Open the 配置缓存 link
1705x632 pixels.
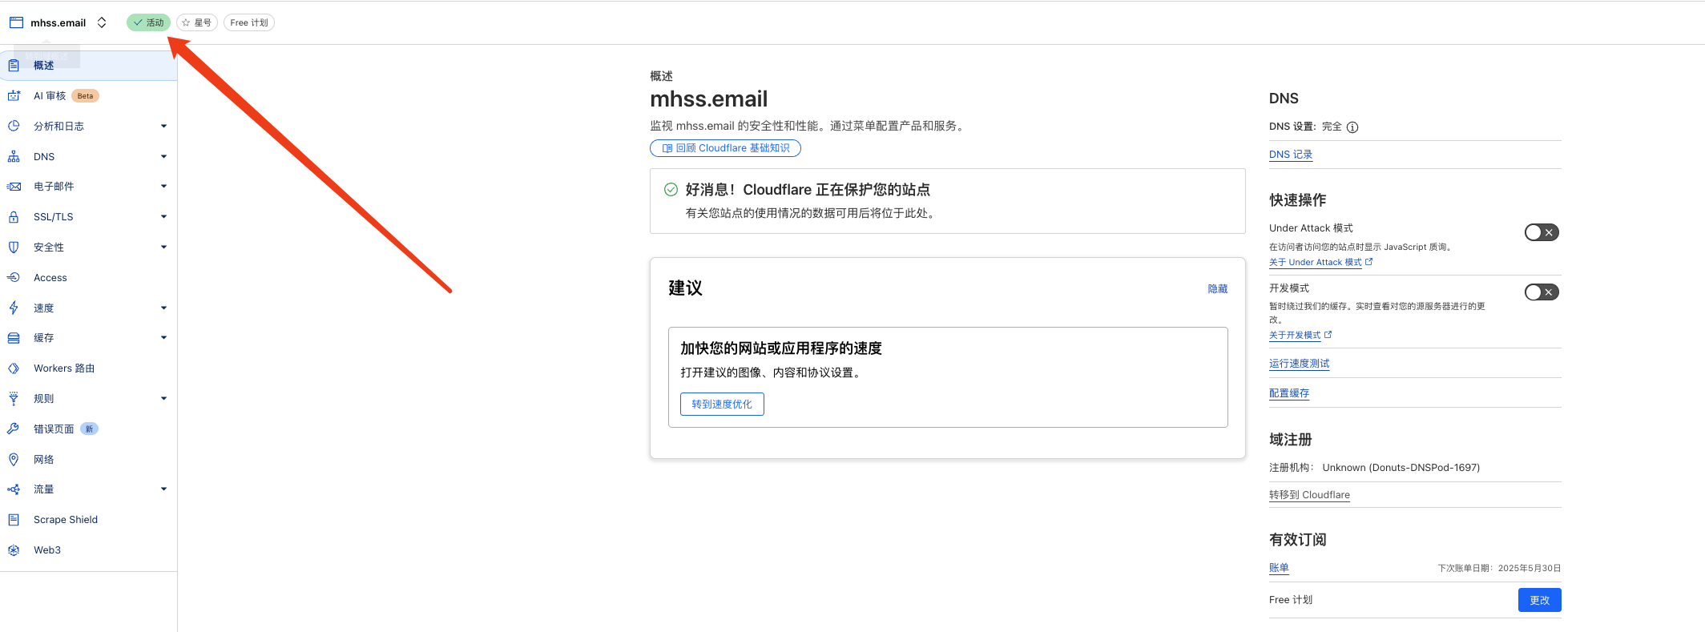click(1289, 393)
